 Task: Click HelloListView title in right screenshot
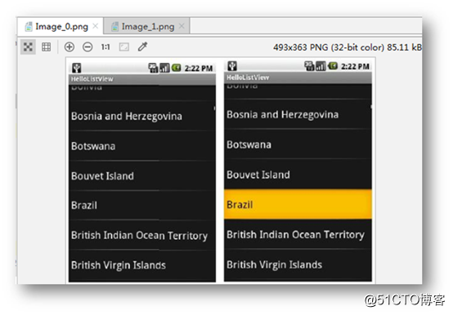click(x=248, y=78)
